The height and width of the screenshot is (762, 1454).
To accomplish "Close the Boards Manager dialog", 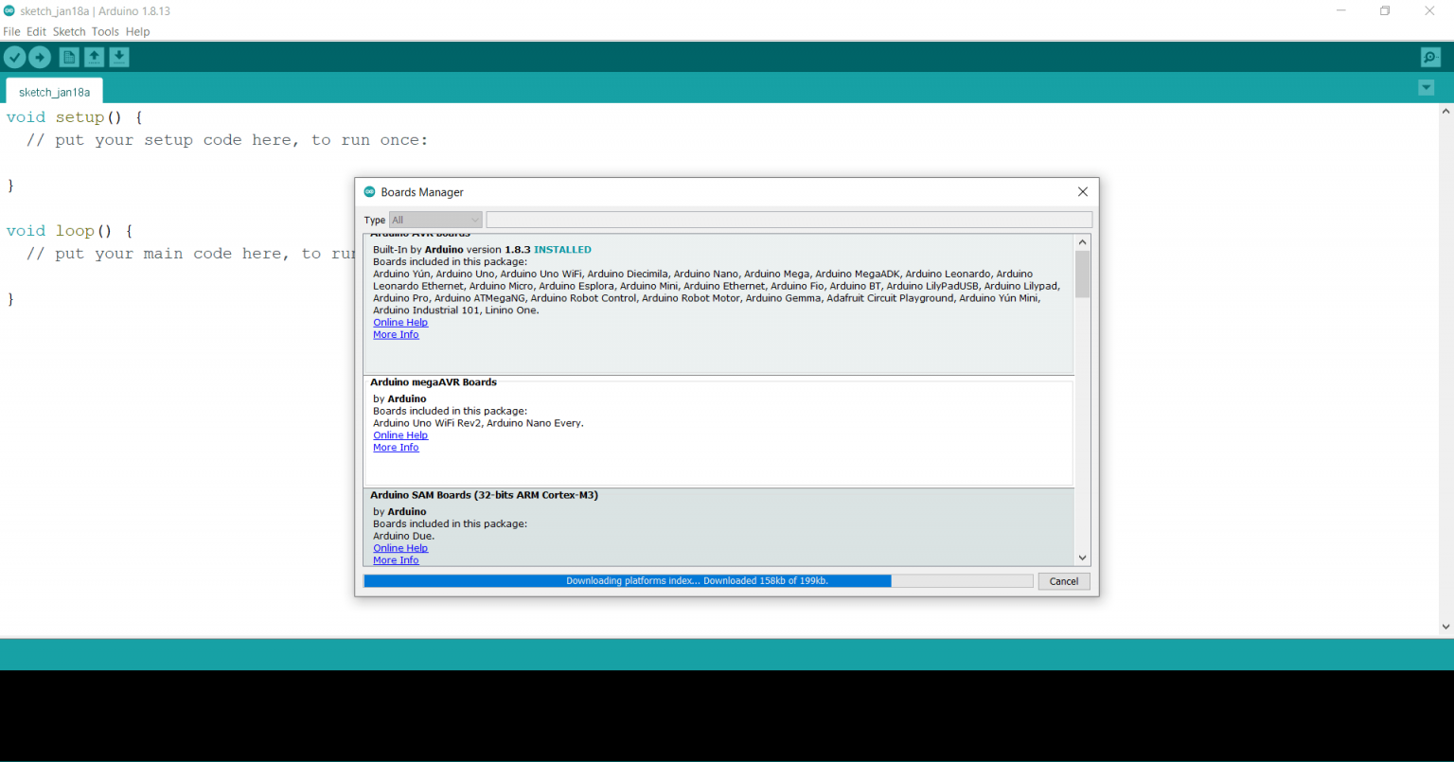I will click(1083, 191).
